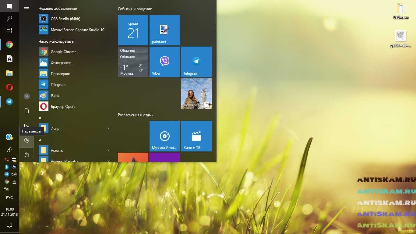Screen dimensions: 416x234
Task: Expand the 7-Zip folder chevron
Action: click(x=109, y=129)
